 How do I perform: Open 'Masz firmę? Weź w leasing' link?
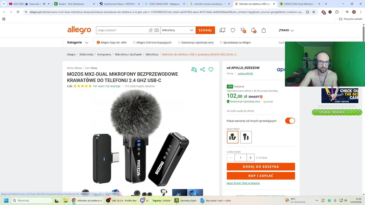243,183
